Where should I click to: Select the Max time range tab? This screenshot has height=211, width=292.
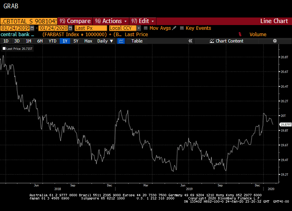[88, 41]
